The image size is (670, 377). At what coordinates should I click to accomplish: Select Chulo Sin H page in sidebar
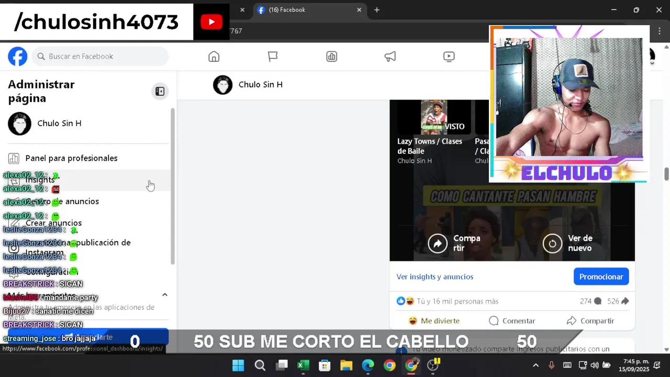click(88, 124)
